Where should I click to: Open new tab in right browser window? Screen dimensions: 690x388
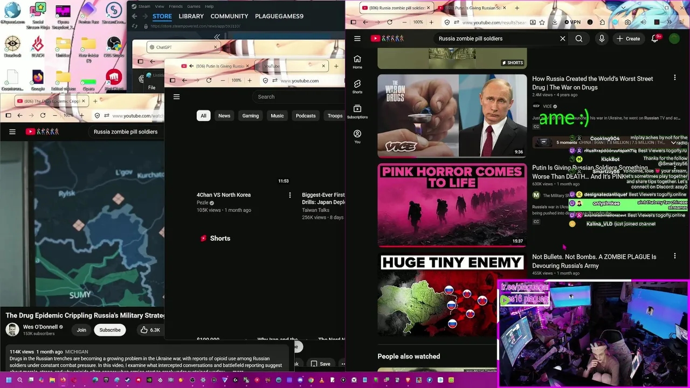coord(517,8)
